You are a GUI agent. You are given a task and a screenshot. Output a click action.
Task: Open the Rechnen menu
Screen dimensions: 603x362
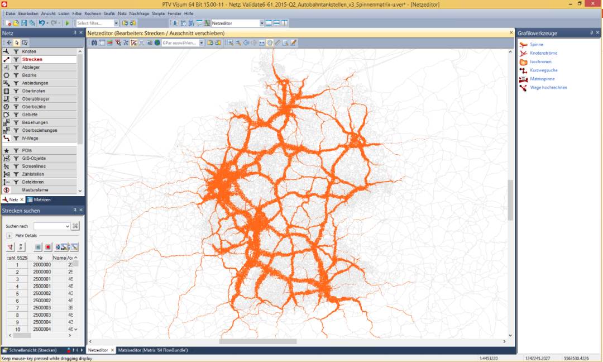(x=93, y=13)
